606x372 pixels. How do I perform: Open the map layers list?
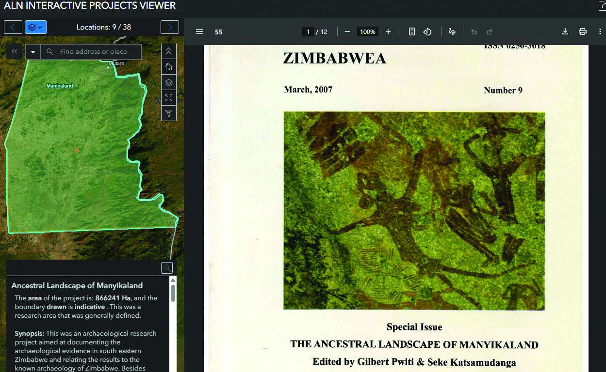168,82
